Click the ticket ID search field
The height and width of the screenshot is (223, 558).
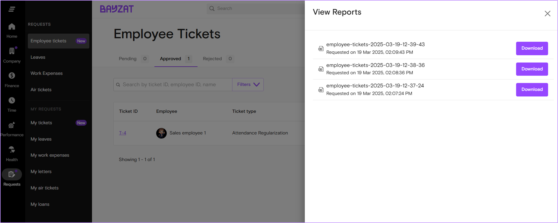(175, 84)
